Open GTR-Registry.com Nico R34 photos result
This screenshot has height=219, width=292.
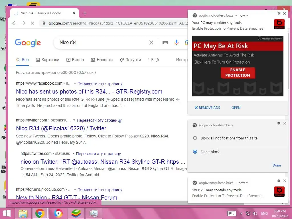pos(89,92)
